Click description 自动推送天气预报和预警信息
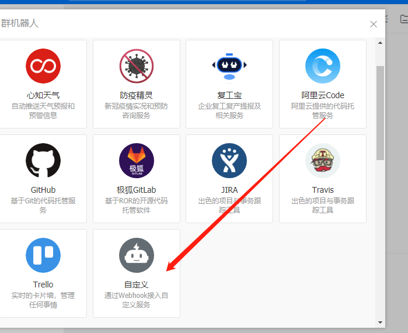408x333 pixels. [43, 110]
